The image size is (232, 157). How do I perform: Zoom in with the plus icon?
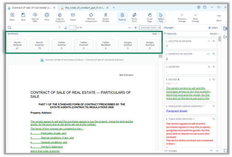[x=136, y=27]
